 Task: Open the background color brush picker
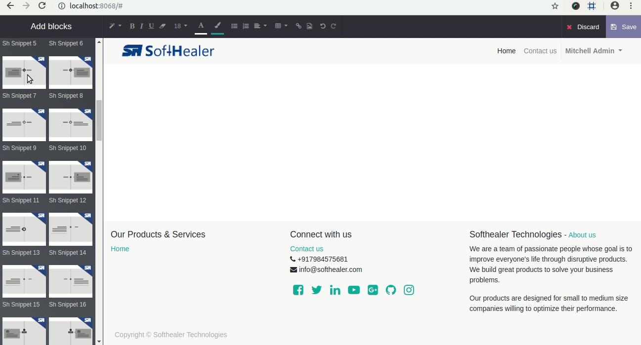(x=217, y=26)
